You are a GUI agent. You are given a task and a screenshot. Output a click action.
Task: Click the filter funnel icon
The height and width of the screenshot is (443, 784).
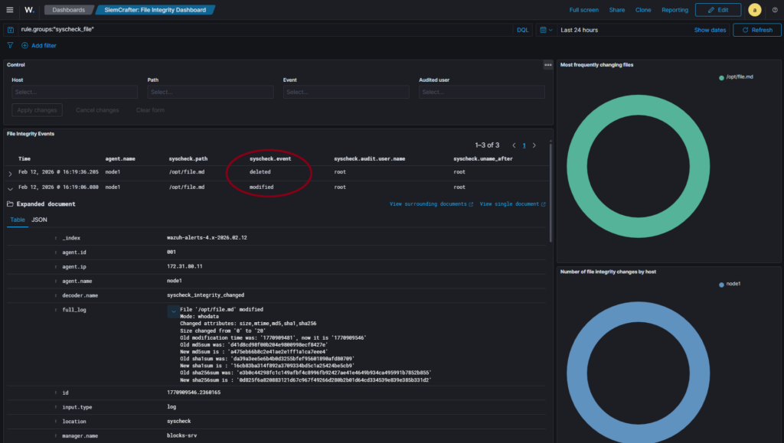[11, 46]
